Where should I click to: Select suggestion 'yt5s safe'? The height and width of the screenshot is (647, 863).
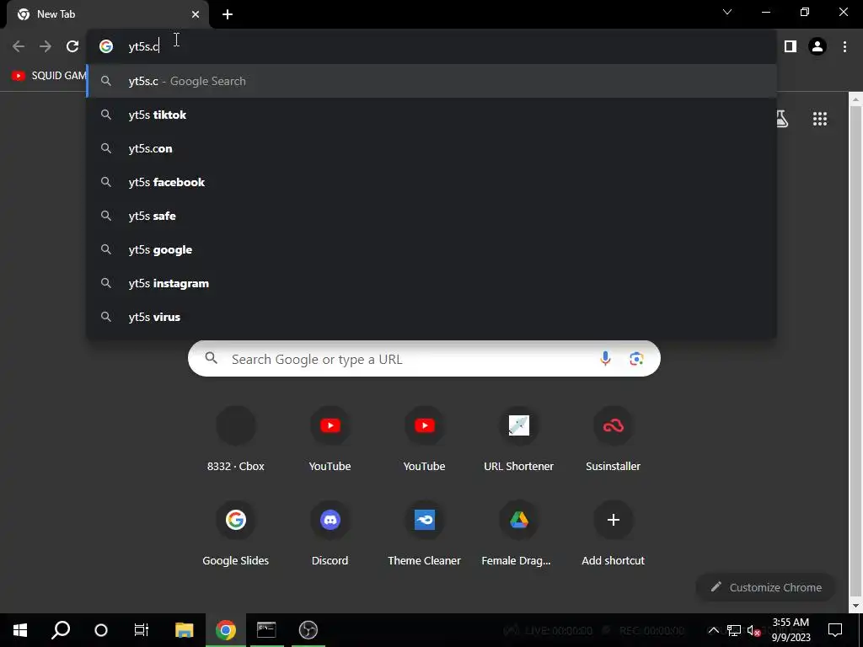click(x=431, y=216)
